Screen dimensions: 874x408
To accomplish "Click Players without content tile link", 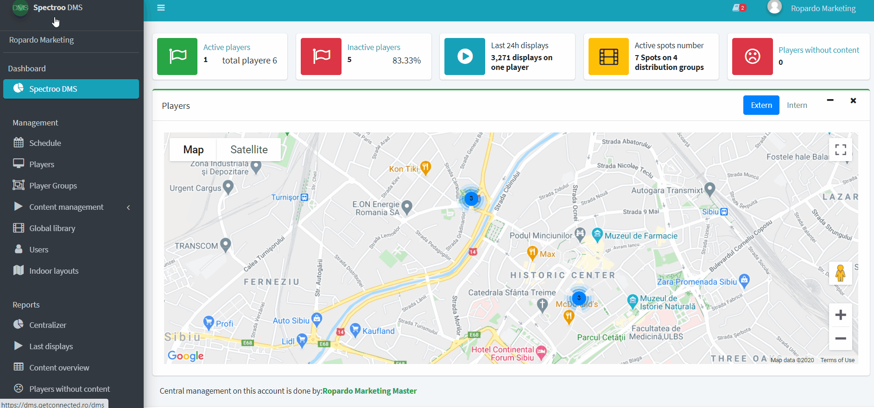I will (x=819, y=50).
